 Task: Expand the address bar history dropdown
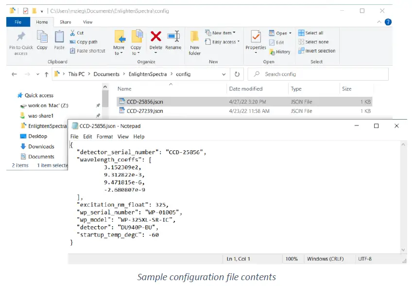pyautogui.click(x=224, y=74)
